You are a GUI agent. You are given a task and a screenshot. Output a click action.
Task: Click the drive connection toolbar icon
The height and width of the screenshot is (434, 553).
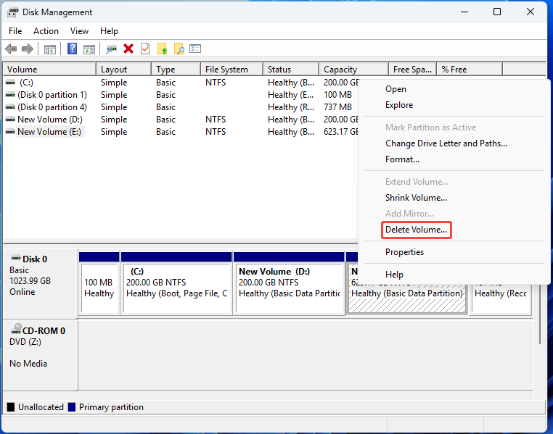(x=112, y=49)
